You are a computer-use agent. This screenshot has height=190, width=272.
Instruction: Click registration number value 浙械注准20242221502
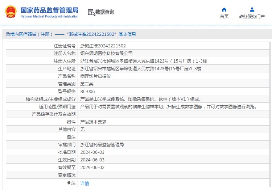tap(103, 46)
